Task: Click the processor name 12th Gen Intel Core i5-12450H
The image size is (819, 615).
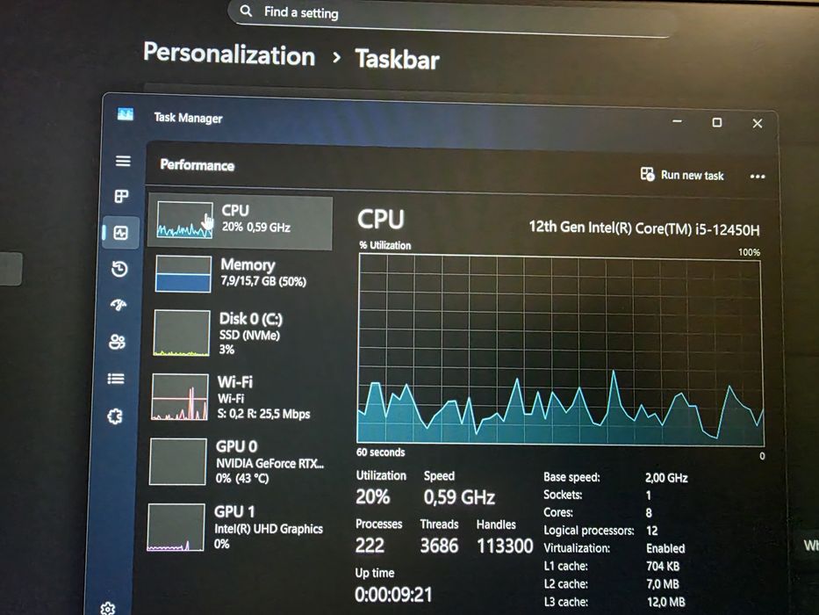Action: tap(644, 228)
